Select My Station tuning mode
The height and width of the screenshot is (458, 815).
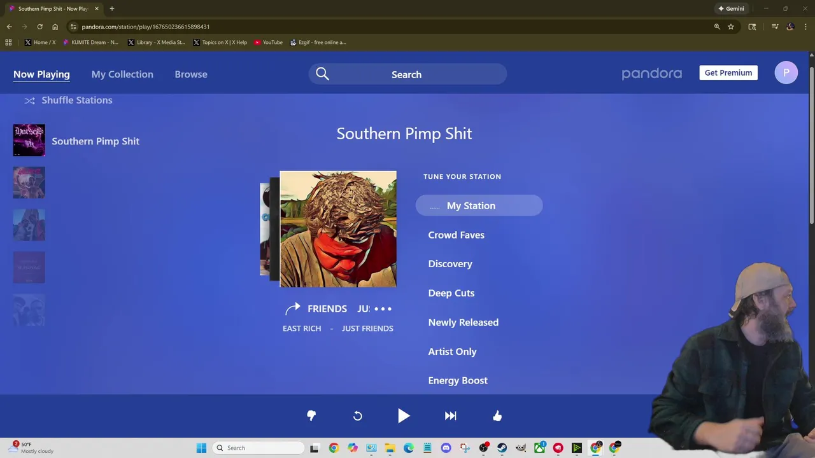click(479, 205)
